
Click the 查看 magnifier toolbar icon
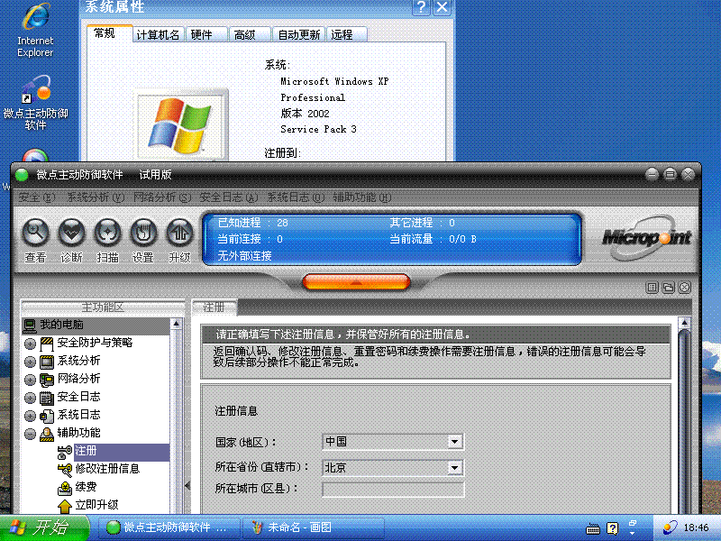(x=35, y=234)
